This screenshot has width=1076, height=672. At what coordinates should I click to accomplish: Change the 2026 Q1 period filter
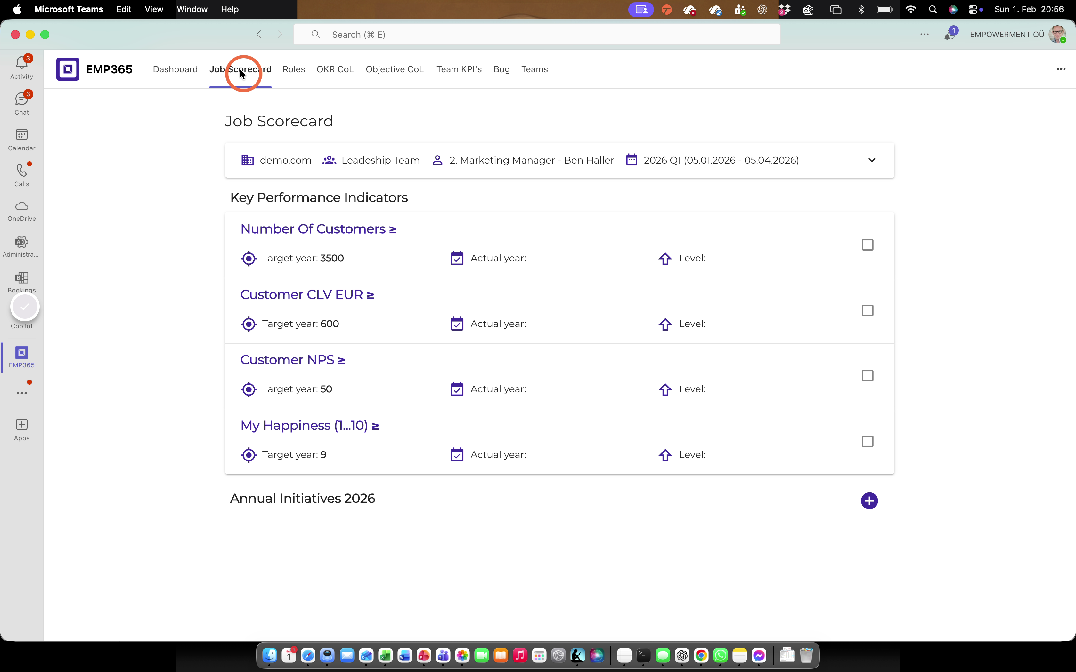pos(712,160)
